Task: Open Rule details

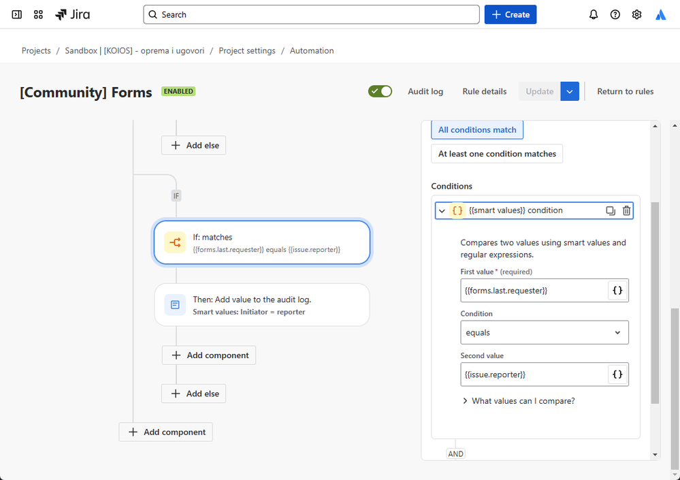Action: point(485,91)
